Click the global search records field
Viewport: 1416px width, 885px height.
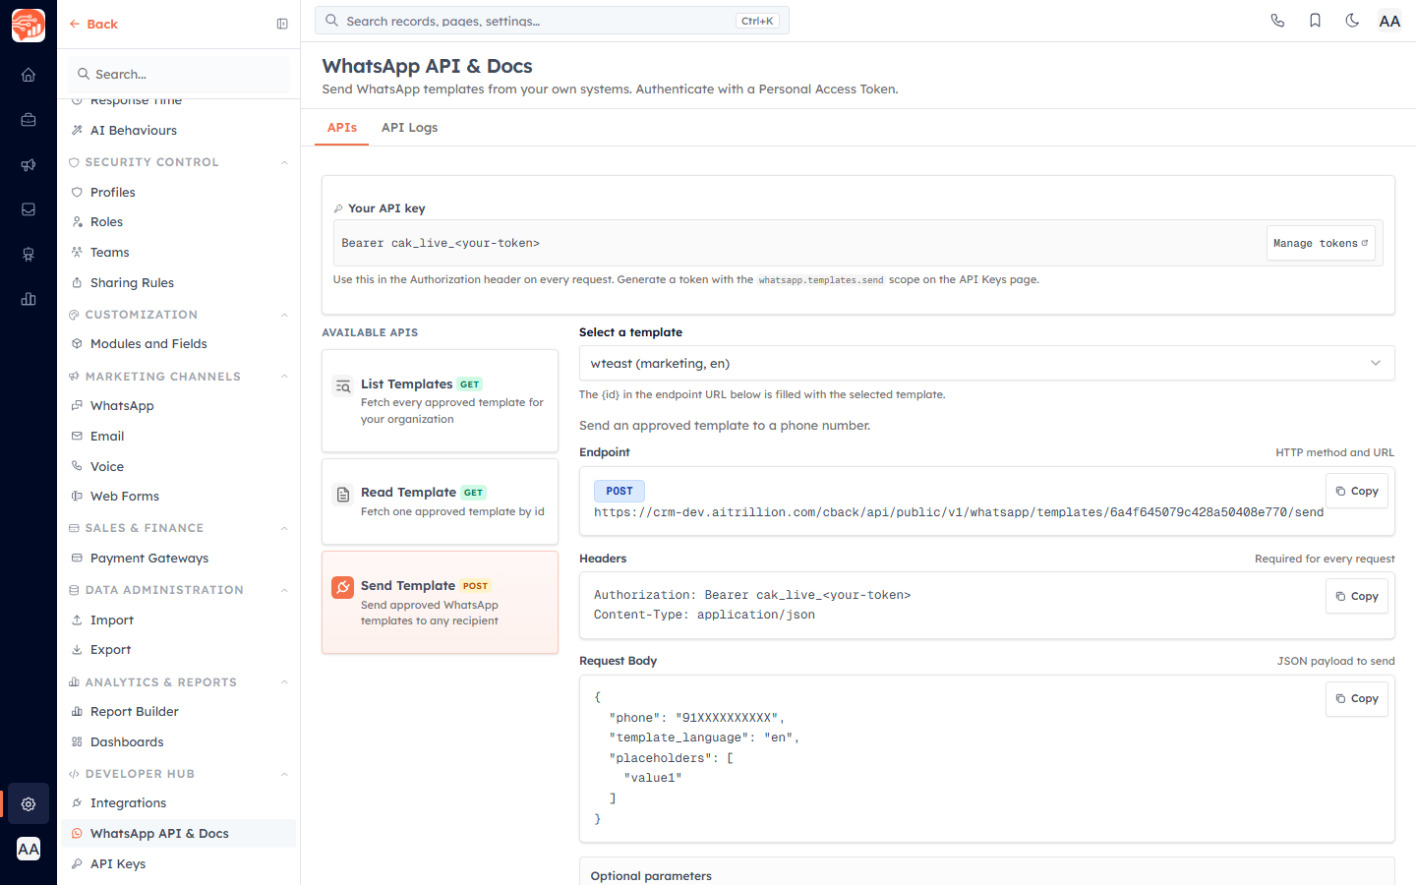[x=552, y=21]
